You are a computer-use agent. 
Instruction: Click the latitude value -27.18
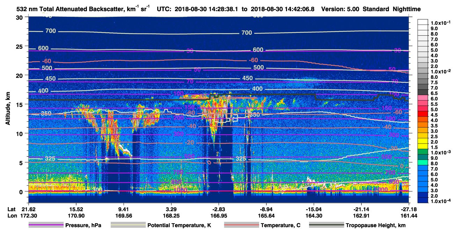(x=409, y=209)
